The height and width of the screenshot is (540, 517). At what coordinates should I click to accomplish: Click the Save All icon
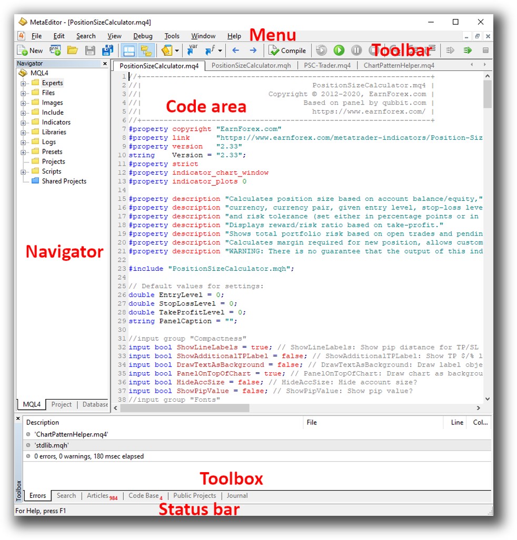[107, 50]
